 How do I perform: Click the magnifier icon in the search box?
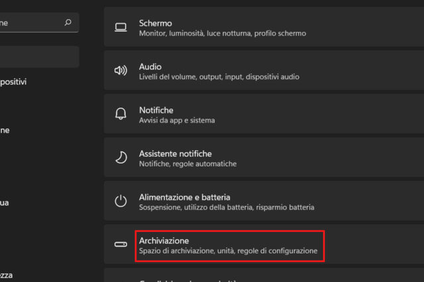click(x=68, y=23)
